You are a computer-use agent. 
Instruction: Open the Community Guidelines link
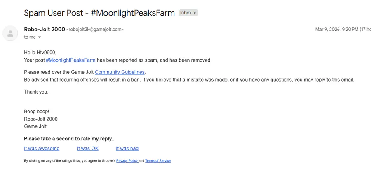120,72
